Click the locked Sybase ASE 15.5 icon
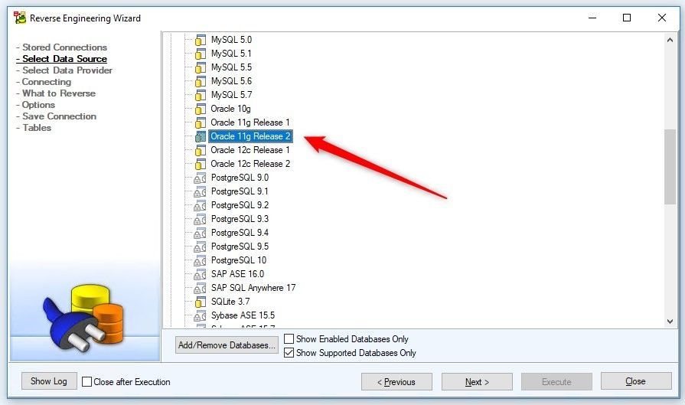The height and width of the screenshot is (405, 685). click(x=200, y=316)
